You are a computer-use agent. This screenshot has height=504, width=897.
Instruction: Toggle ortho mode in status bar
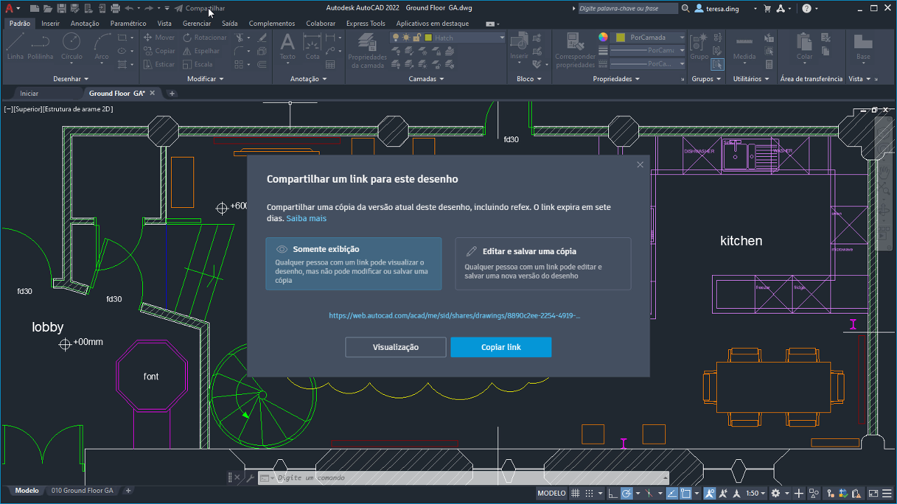point(612,493)
